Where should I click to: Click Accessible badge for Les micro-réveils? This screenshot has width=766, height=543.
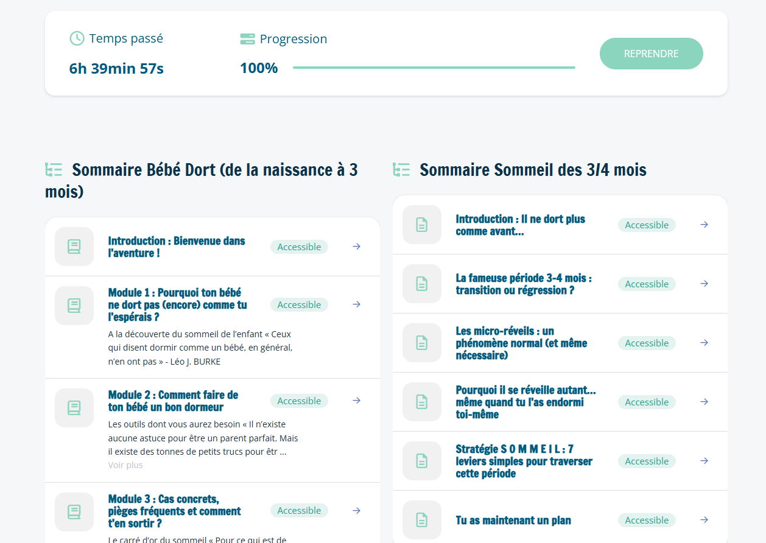tap(647, 343)
